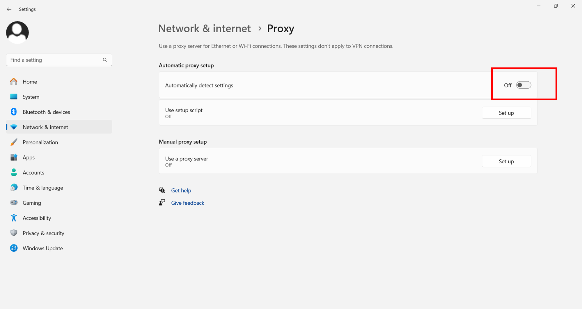Open the Accessibility figure icon
The width and height of the screenshot is (582, 309).
coord(14,218)
